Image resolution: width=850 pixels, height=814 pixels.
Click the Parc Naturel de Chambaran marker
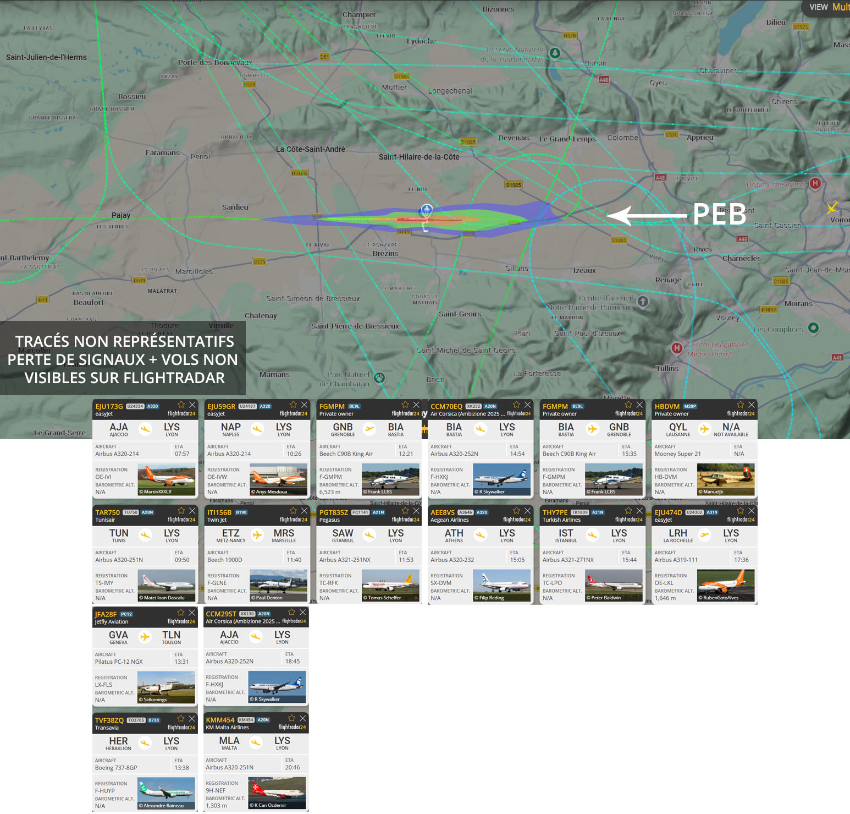tap(379, 378)
